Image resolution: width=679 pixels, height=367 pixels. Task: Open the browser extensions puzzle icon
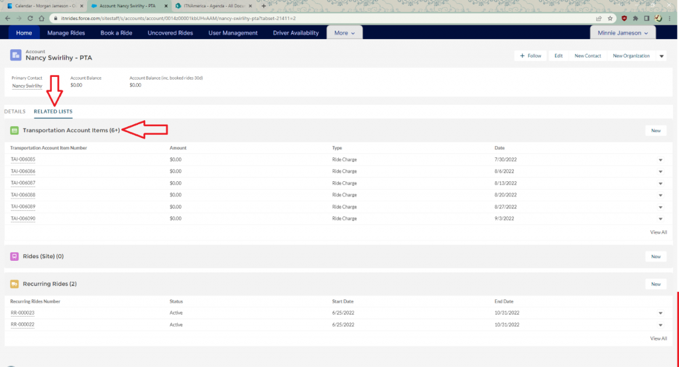pyautogui.click(x=636, y=18)
